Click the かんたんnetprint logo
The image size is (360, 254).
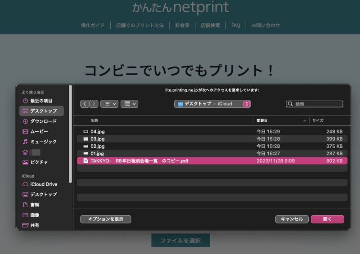click(180, 7)
